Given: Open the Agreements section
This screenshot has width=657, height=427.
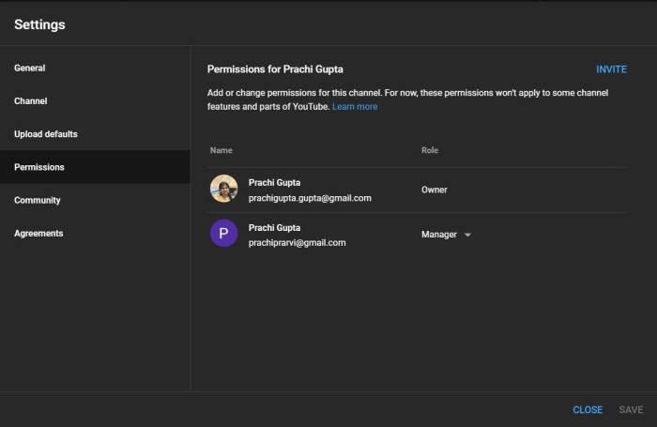Looking at the screenshot, I should (38, 233).
